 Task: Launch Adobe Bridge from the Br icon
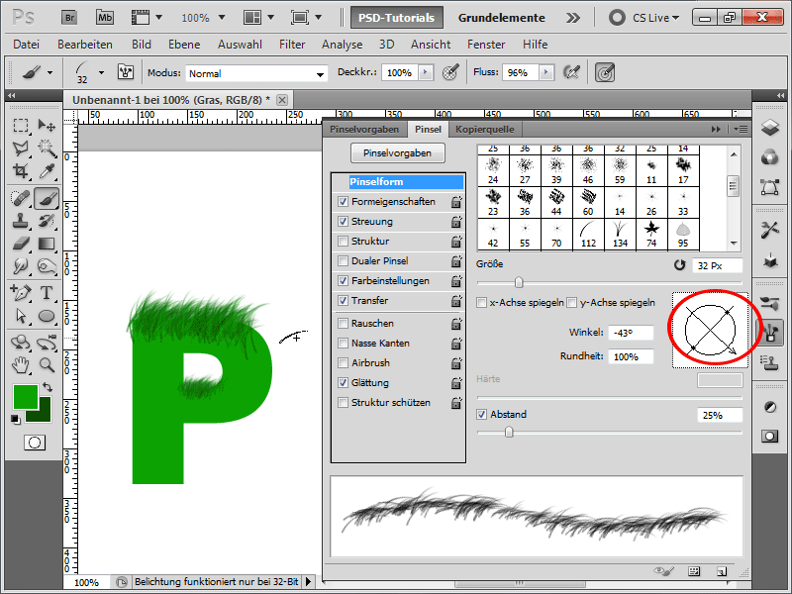click(69, 17)
